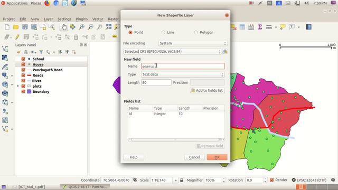The width and height of the screenshot is (338, 190).
Task: Open the Measure tool dropdown arrow
Action: (276, 27)
